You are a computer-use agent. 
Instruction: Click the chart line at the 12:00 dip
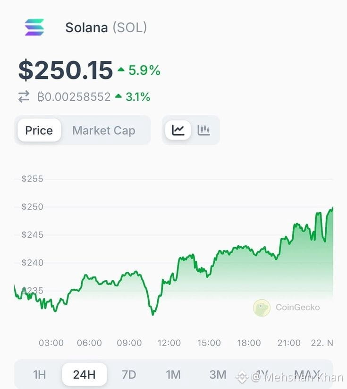click(x=152, y=314)
